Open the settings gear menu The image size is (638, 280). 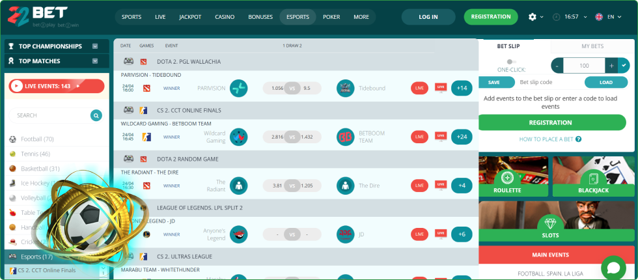click(x=533, y=17)
